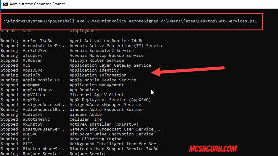Click 'Acronis Scheduler2 Service' text

[x=102, y=51]
